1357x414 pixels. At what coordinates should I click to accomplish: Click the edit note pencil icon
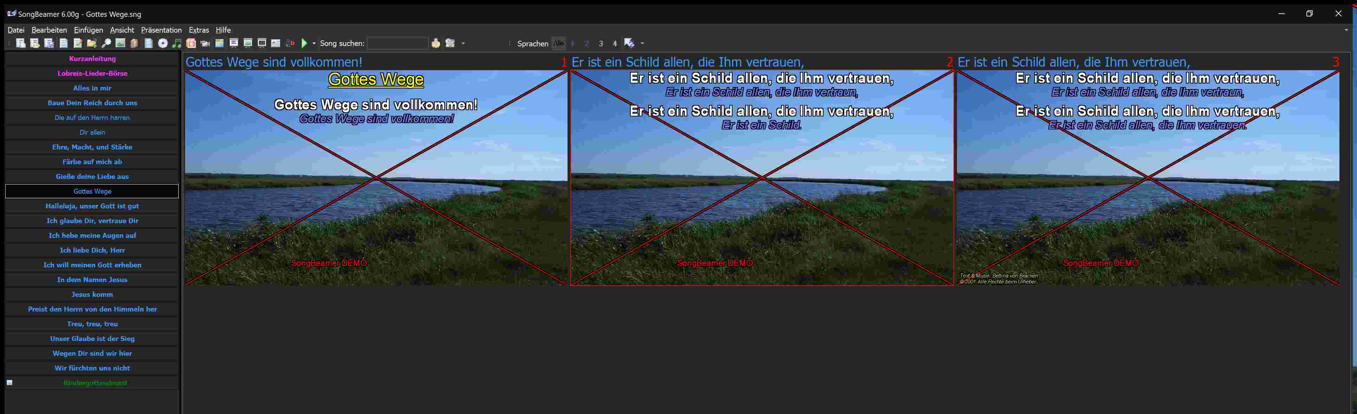click(77, 43)
